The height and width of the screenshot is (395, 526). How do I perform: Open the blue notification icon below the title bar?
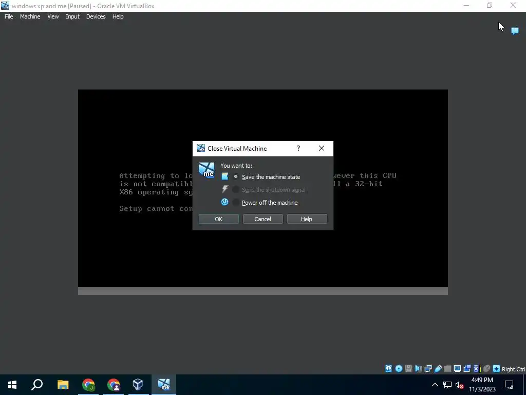[x=515, y=31]
